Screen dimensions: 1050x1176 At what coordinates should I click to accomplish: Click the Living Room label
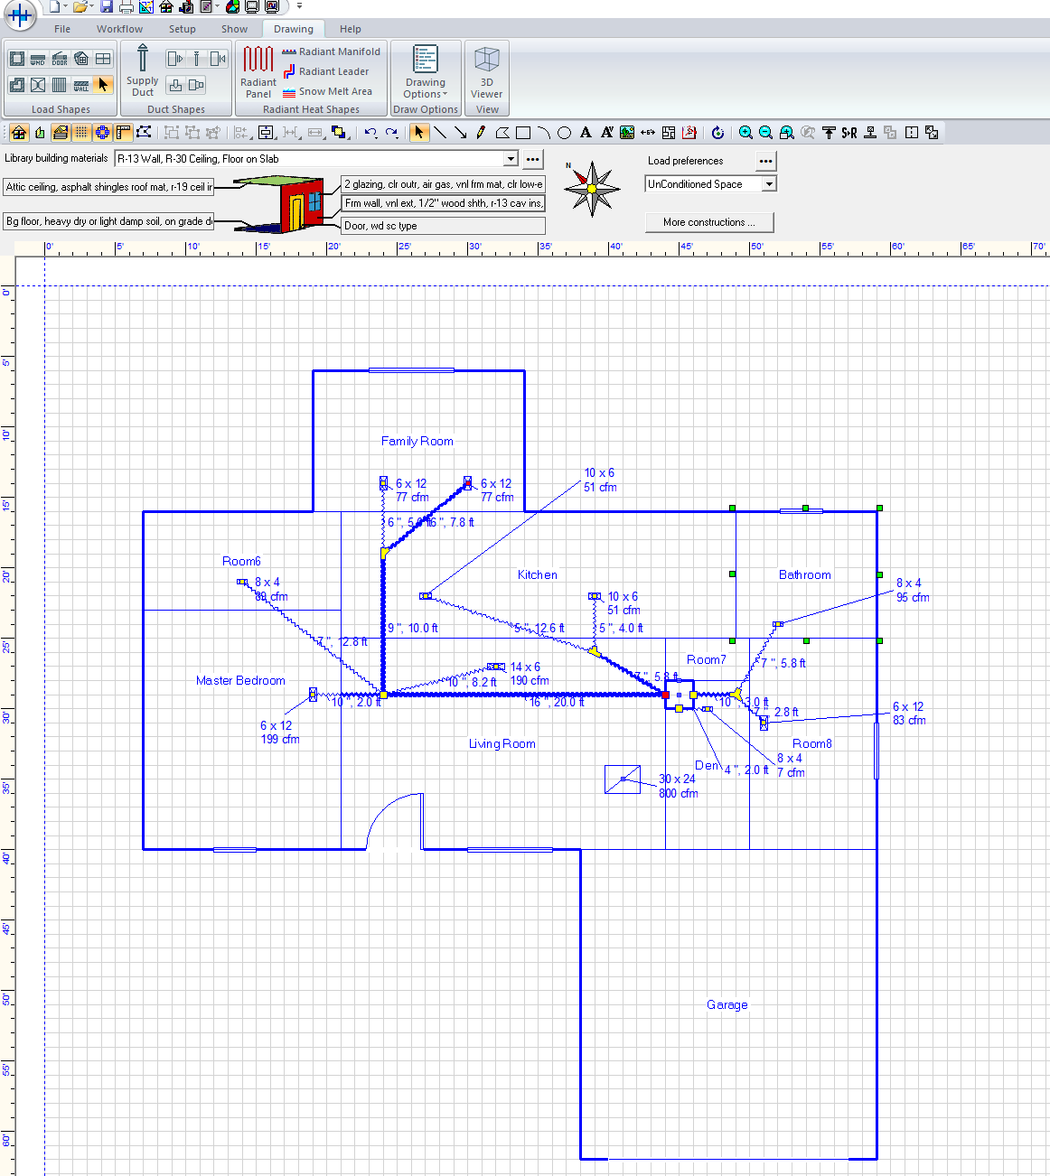pos(502,744)
